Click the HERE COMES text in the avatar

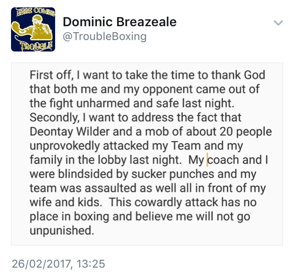pos(35,12)
